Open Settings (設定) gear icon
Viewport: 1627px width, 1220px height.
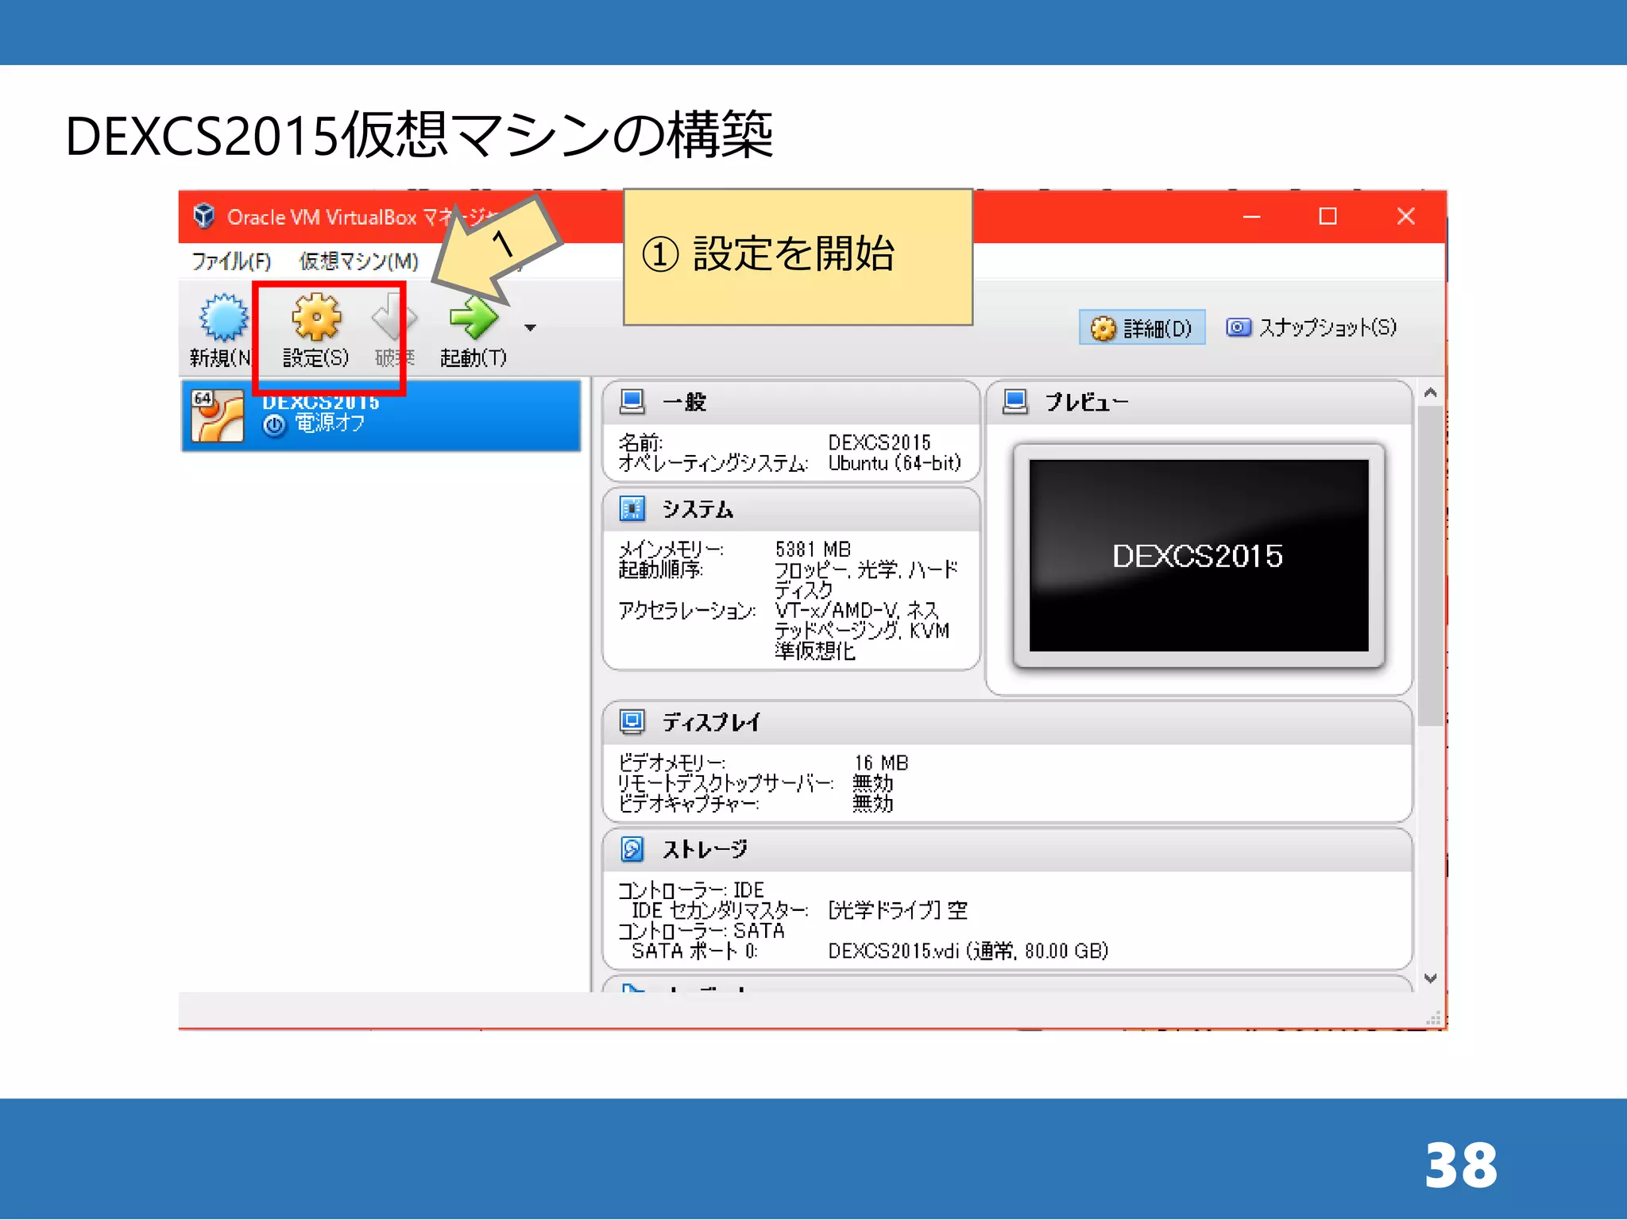click(x=316, y=318)
